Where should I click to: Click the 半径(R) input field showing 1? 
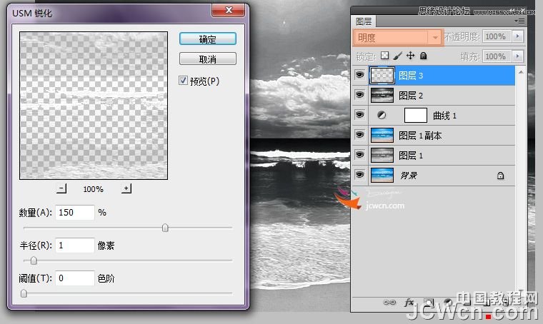tap(75, 245)
